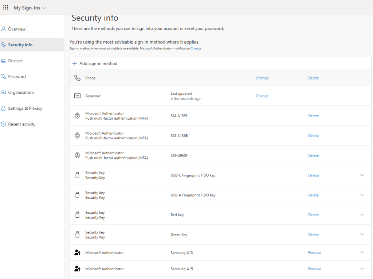Viewport: 373px width, 279px height.
Task: Click the 'USB-C Fingerprint FIDO key' name
Action: [193, 175]
